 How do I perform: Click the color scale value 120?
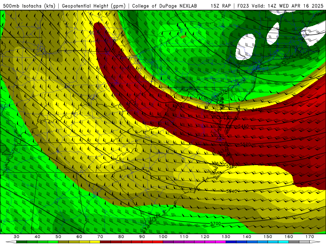point(205,237)
